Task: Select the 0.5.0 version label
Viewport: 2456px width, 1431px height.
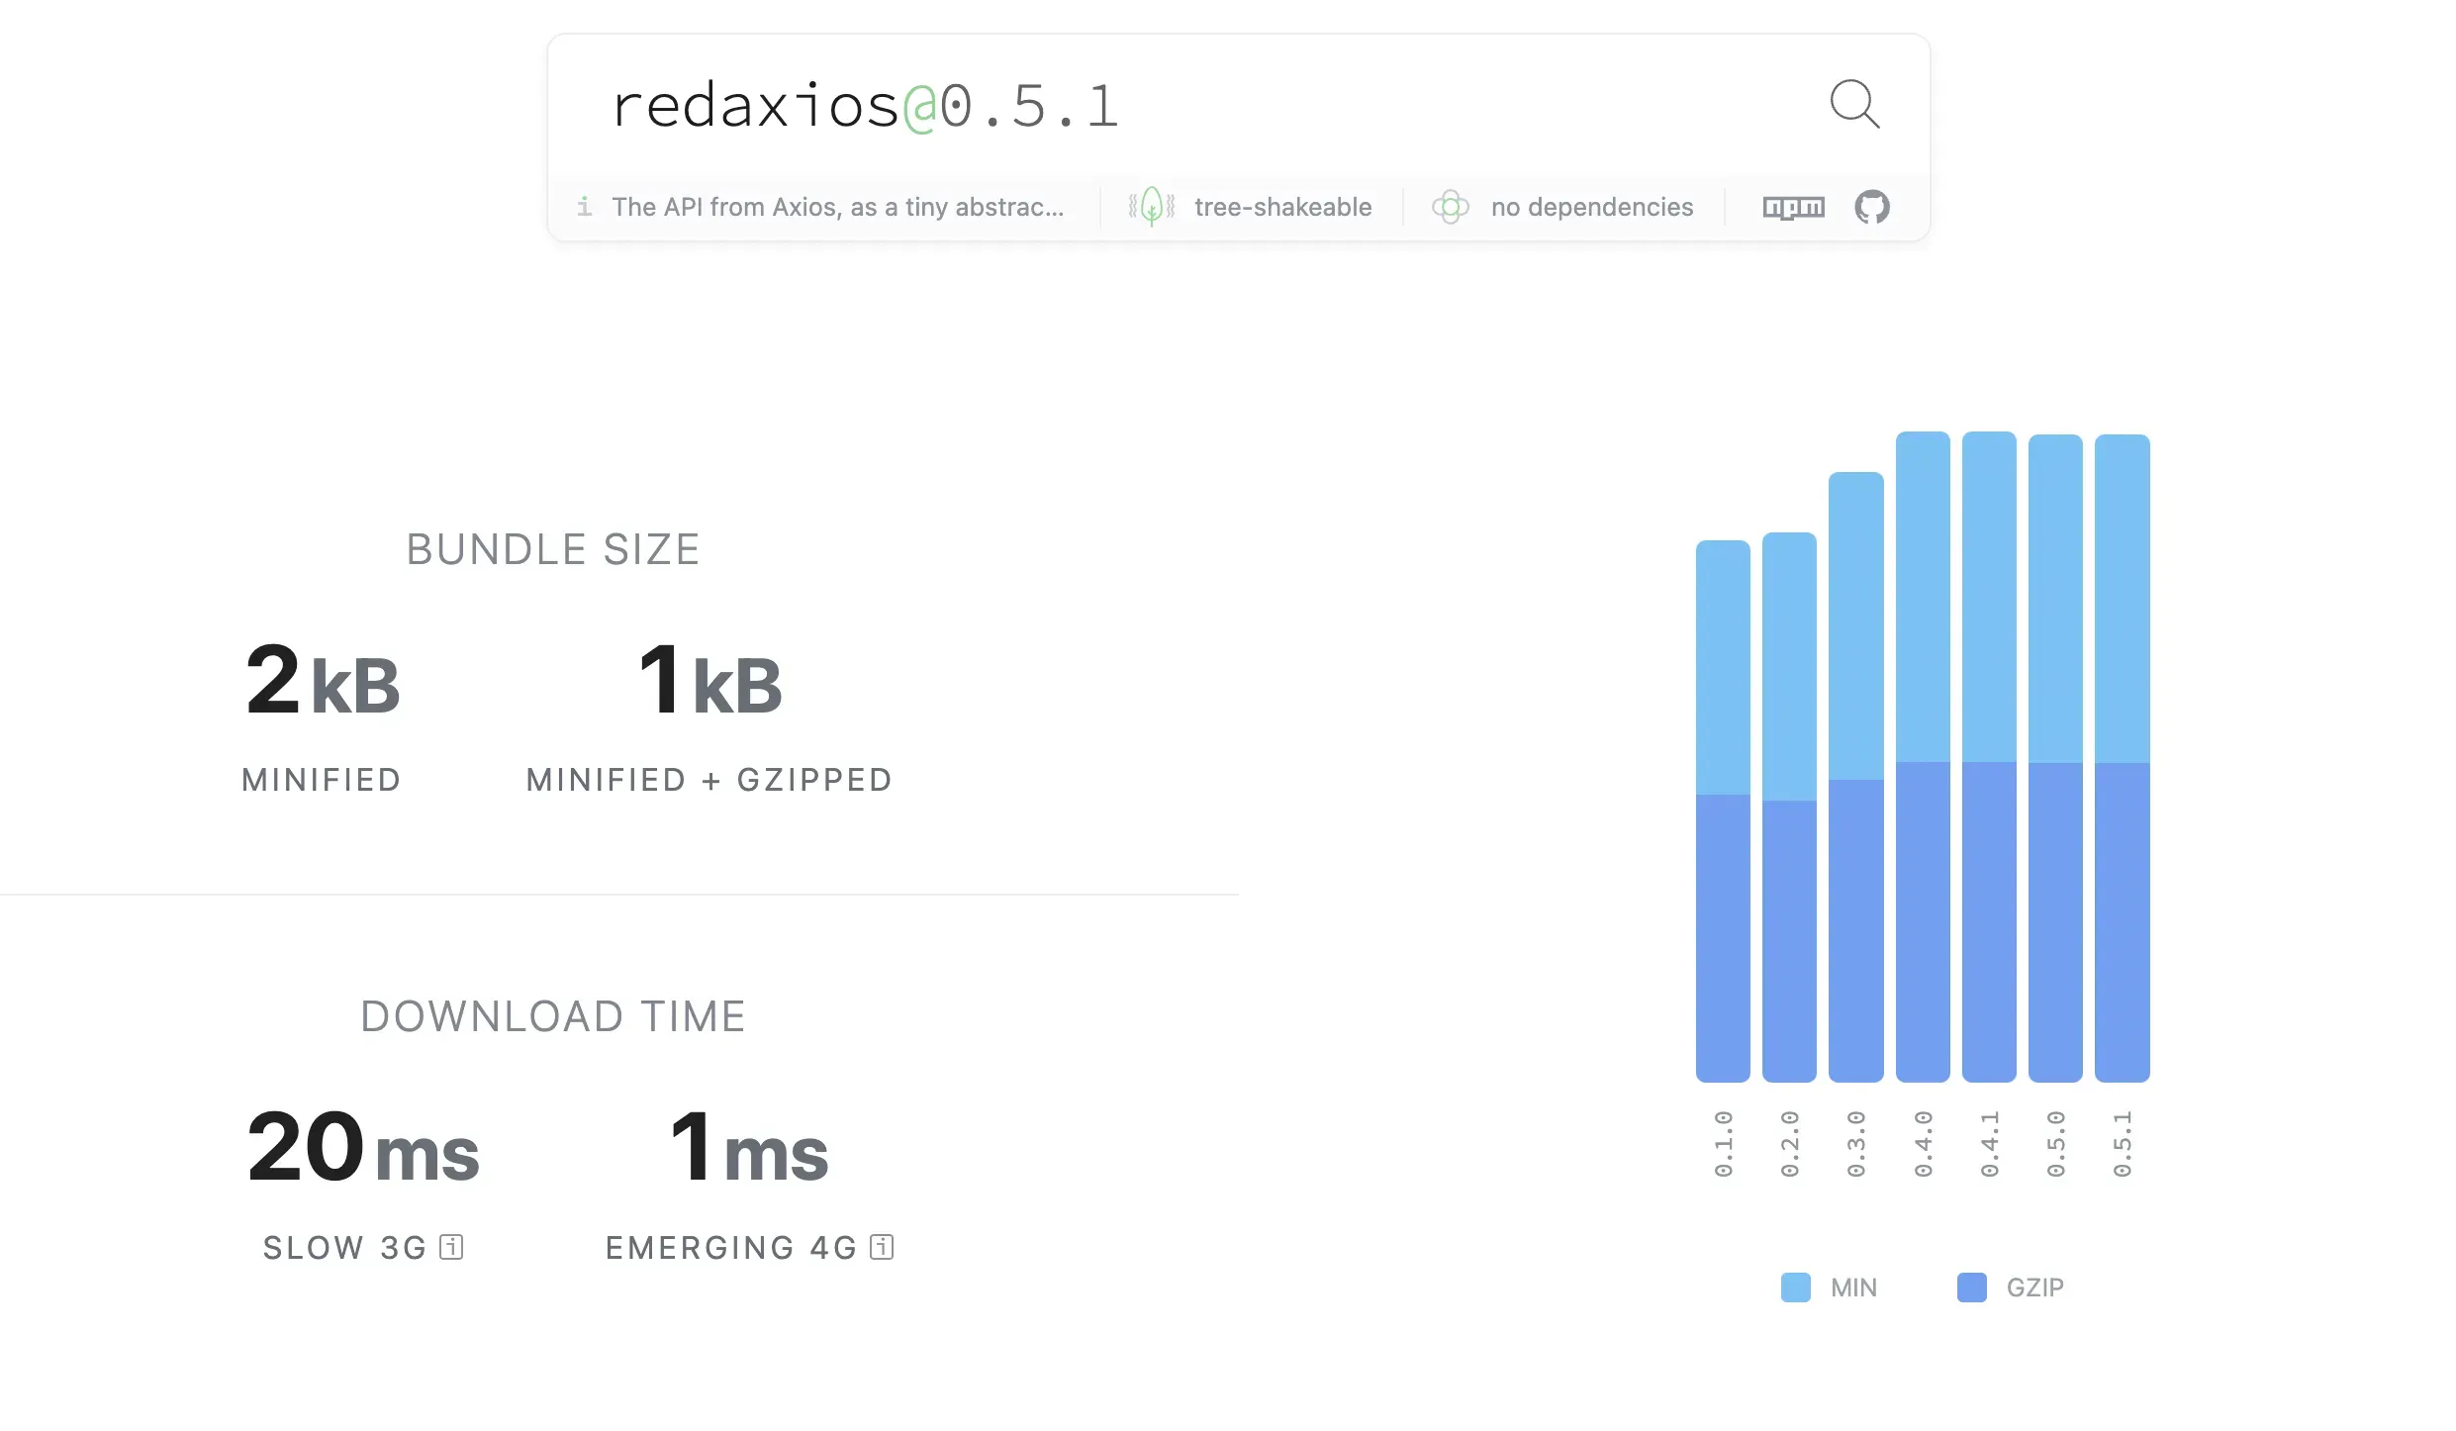Action: pyautogui.click(x=2056, y=1145)
